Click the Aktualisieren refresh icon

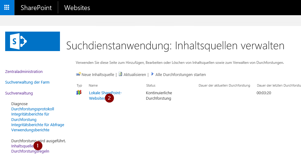120,74
